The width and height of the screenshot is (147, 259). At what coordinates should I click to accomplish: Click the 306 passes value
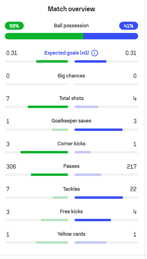click(11, 167)
